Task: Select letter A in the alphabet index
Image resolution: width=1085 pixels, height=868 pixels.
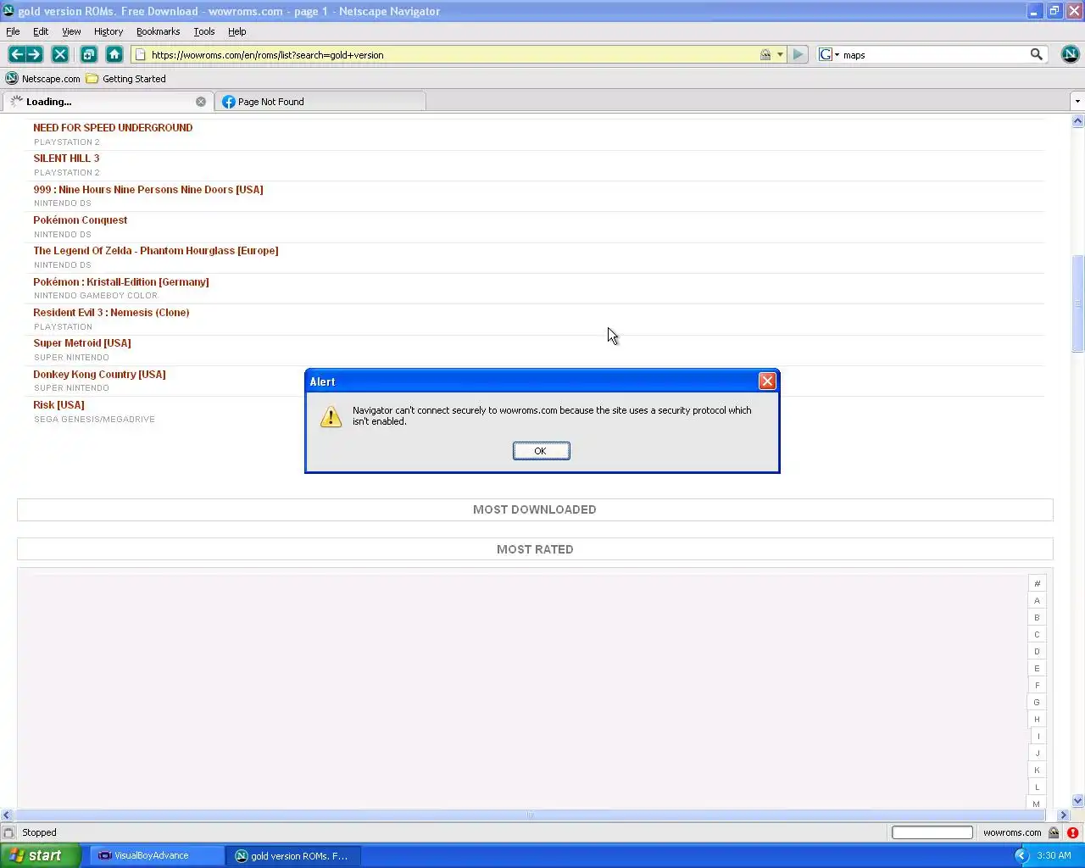Action: point(1037,600)
